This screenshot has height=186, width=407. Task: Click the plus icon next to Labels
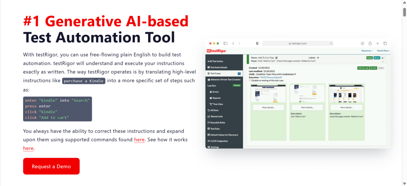[x=318, y=58]
